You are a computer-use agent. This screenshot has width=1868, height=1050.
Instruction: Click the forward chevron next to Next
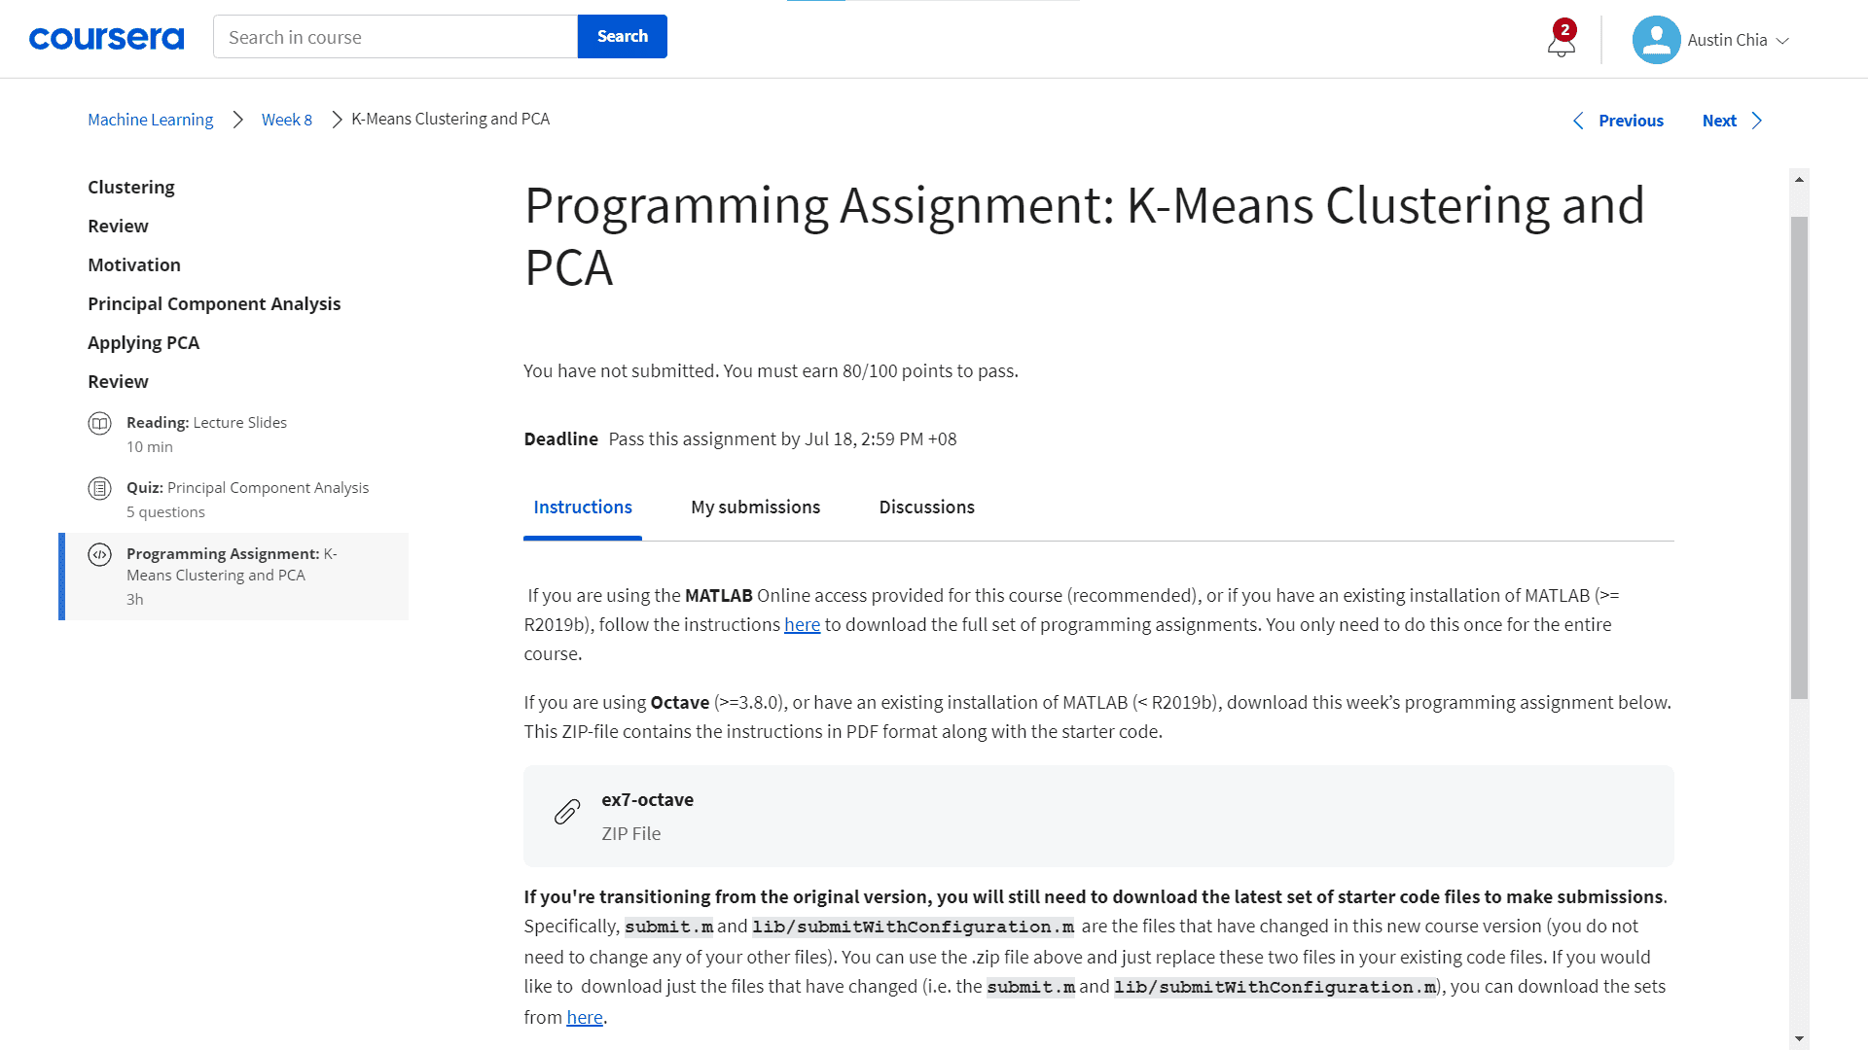[x=1757, y=120]
